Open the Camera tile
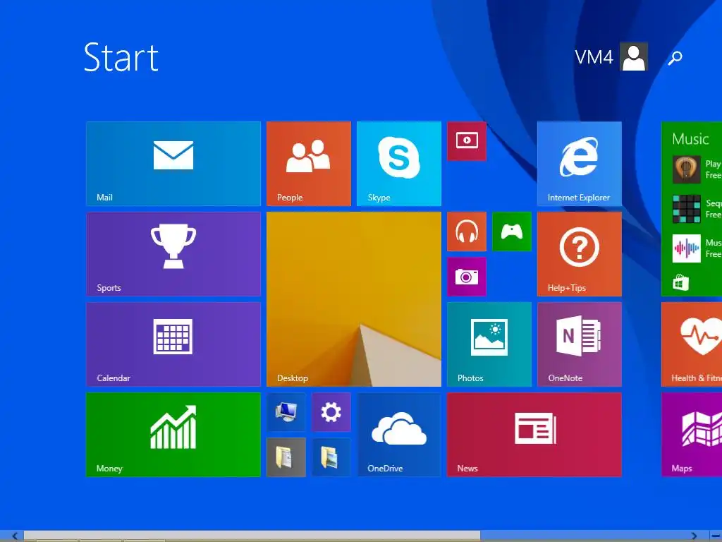 (467, 277)
